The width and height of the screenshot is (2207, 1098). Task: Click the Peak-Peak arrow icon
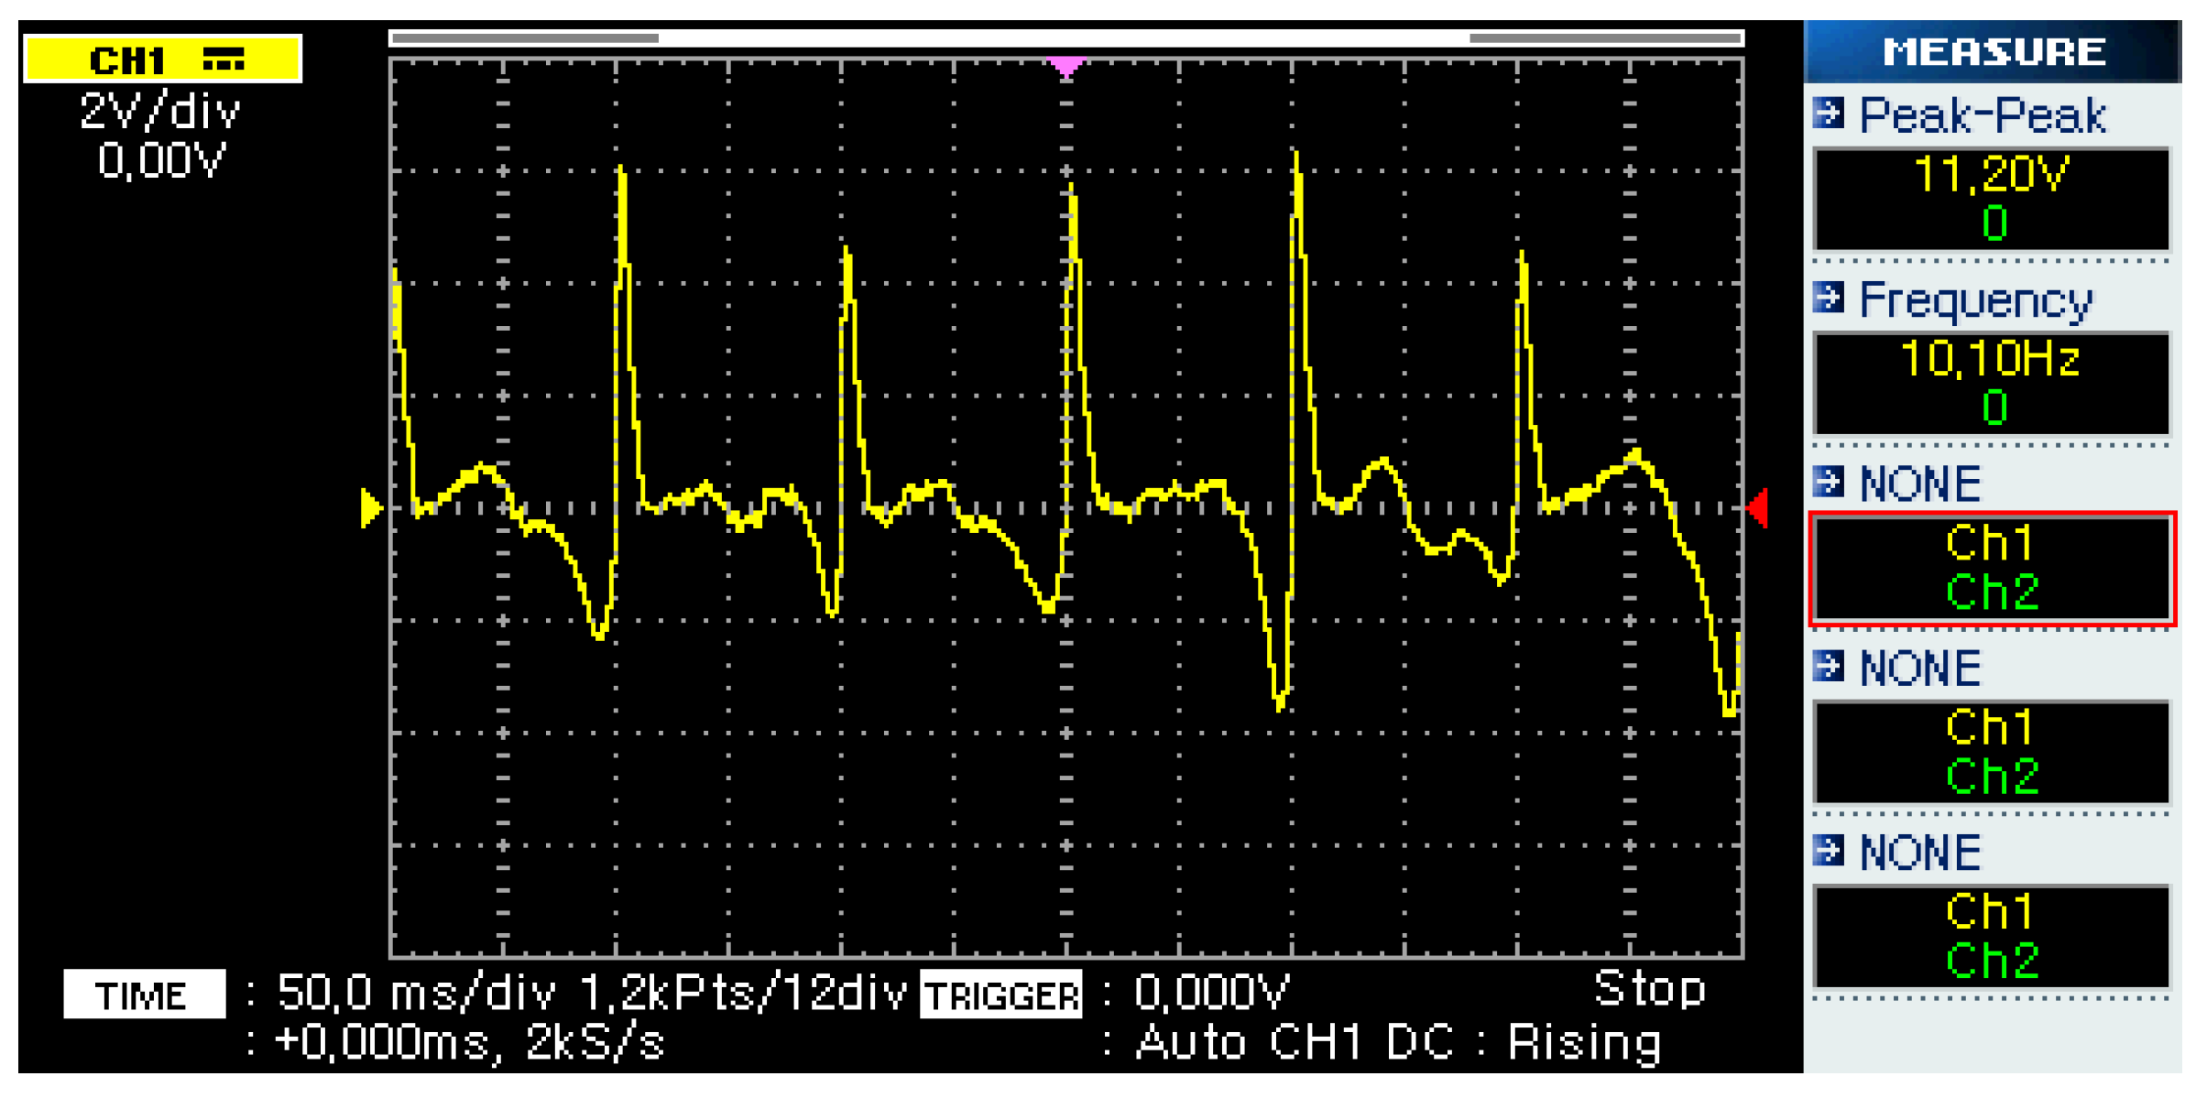coord(1828,114)
